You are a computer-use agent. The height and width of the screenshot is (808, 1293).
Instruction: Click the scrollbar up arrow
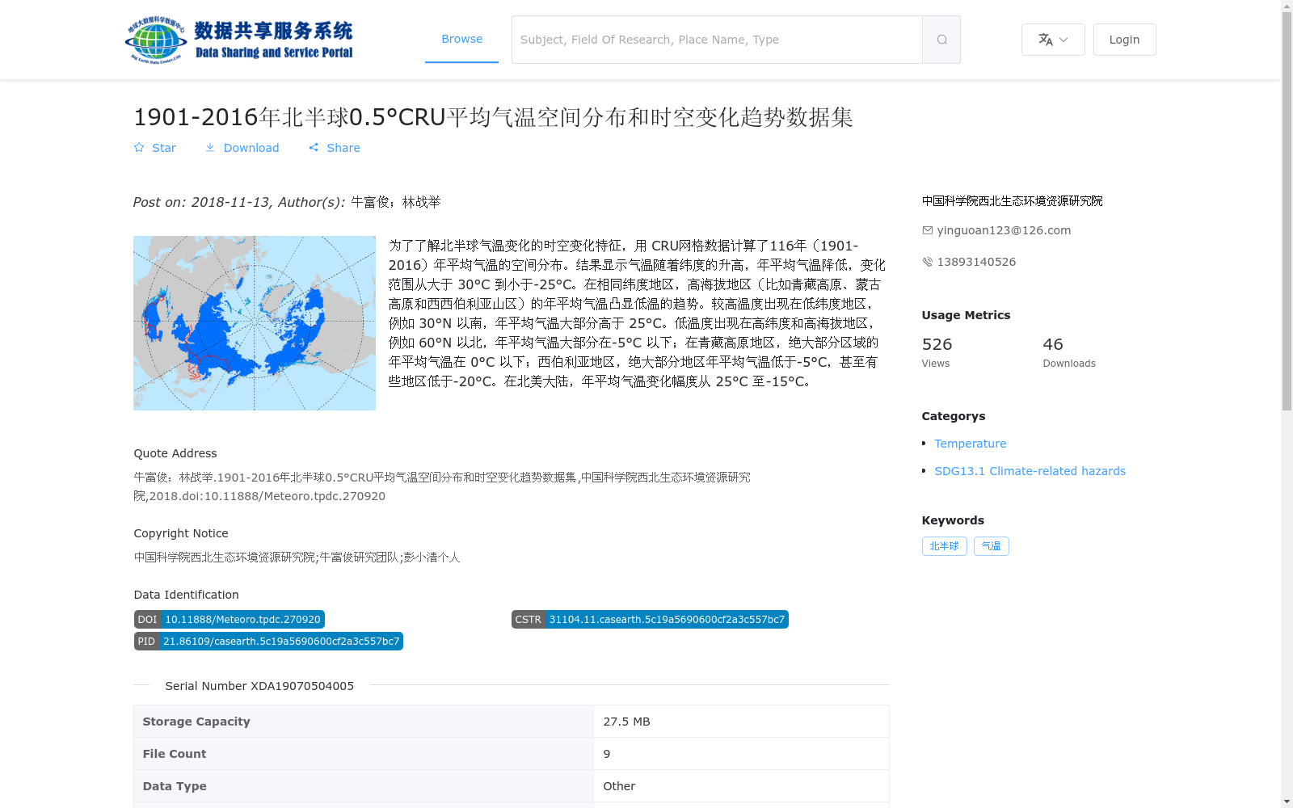pos(1287,6)
